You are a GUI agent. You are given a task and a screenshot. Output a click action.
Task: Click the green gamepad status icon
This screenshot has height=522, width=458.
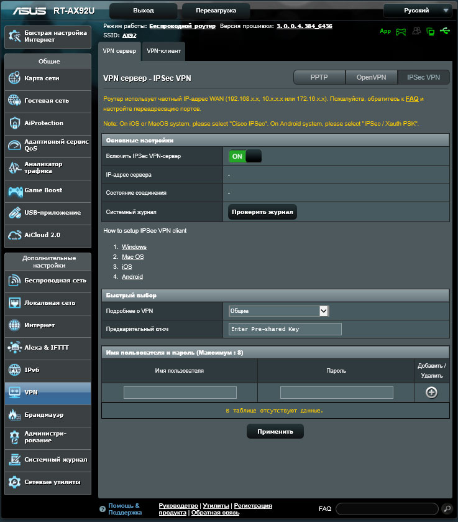coord(401,32)
